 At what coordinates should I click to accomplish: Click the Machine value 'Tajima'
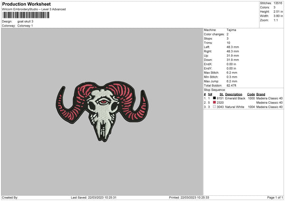point(231,30)
